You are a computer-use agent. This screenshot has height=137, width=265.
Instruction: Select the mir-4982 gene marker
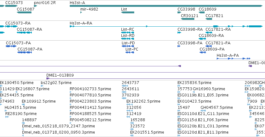81,12
